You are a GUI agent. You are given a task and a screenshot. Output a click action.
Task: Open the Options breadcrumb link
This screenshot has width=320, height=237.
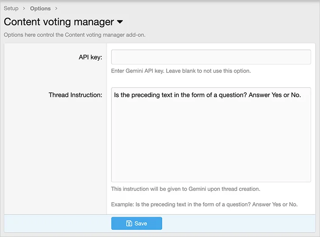pyautogui.click(x=40, y=8)
